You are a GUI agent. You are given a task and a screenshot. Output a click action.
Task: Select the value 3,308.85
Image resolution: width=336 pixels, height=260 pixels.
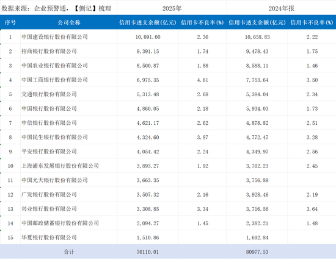tap(148, 209)
